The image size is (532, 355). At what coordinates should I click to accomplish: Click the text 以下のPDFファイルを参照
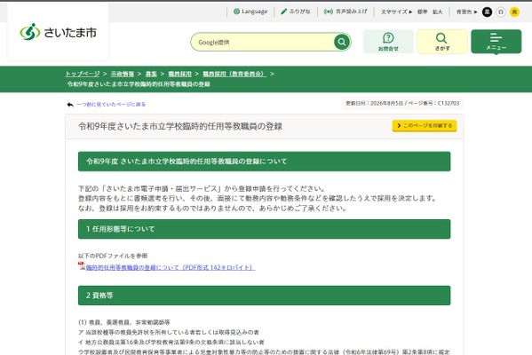[113, 256]
